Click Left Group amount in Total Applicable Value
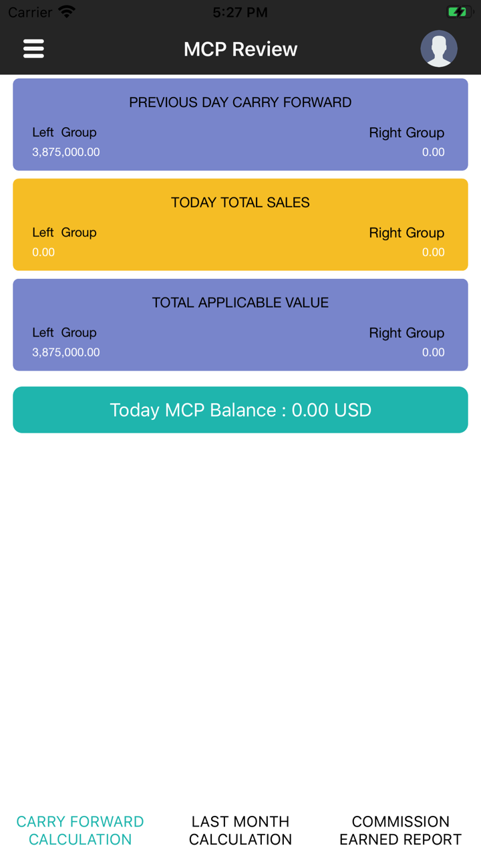The height and width of the screenshot is (856, 481). 66,352
